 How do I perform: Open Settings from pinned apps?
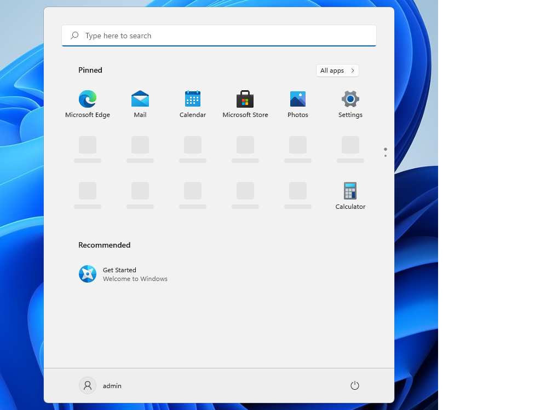point(350,100)
